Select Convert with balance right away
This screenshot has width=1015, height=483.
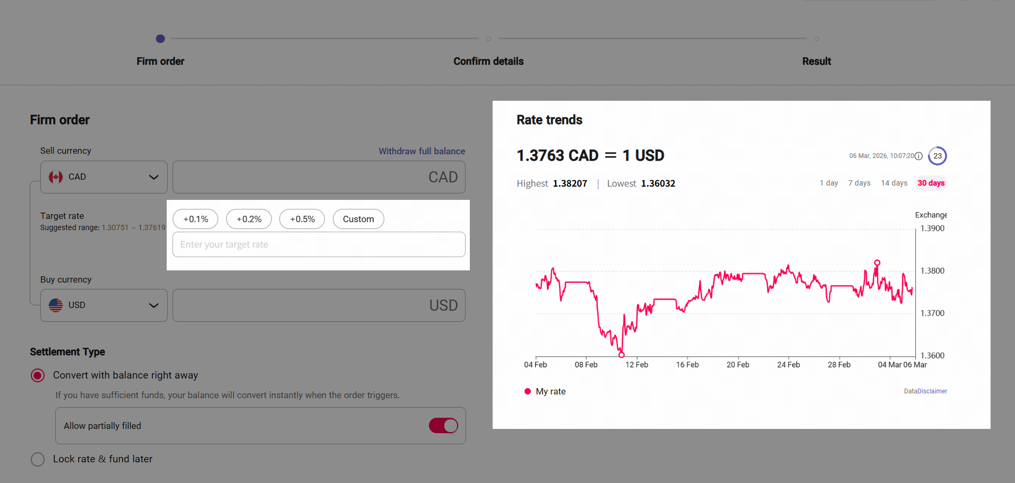coord(38,375)
